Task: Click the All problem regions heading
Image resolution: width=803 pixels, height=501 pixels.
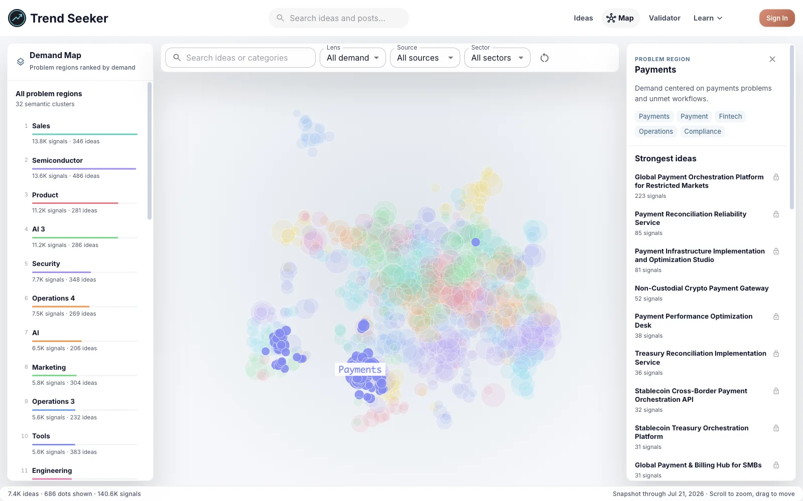Action: (x=49, y=94)
